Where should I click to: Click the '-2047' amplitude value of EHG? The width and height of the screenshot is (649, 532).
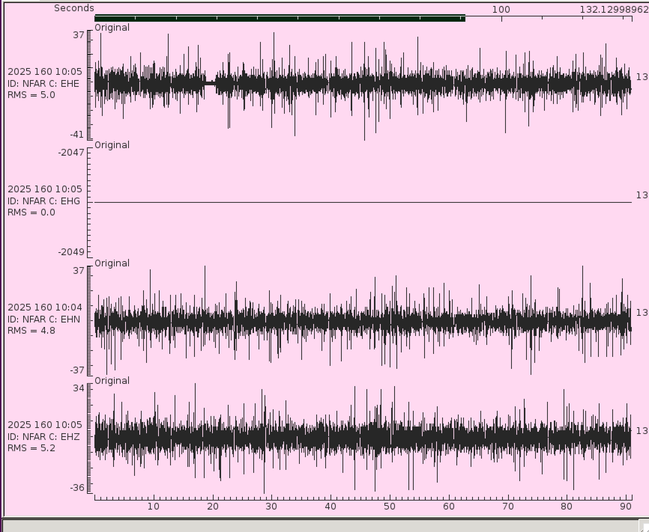[x=71, y=153]
